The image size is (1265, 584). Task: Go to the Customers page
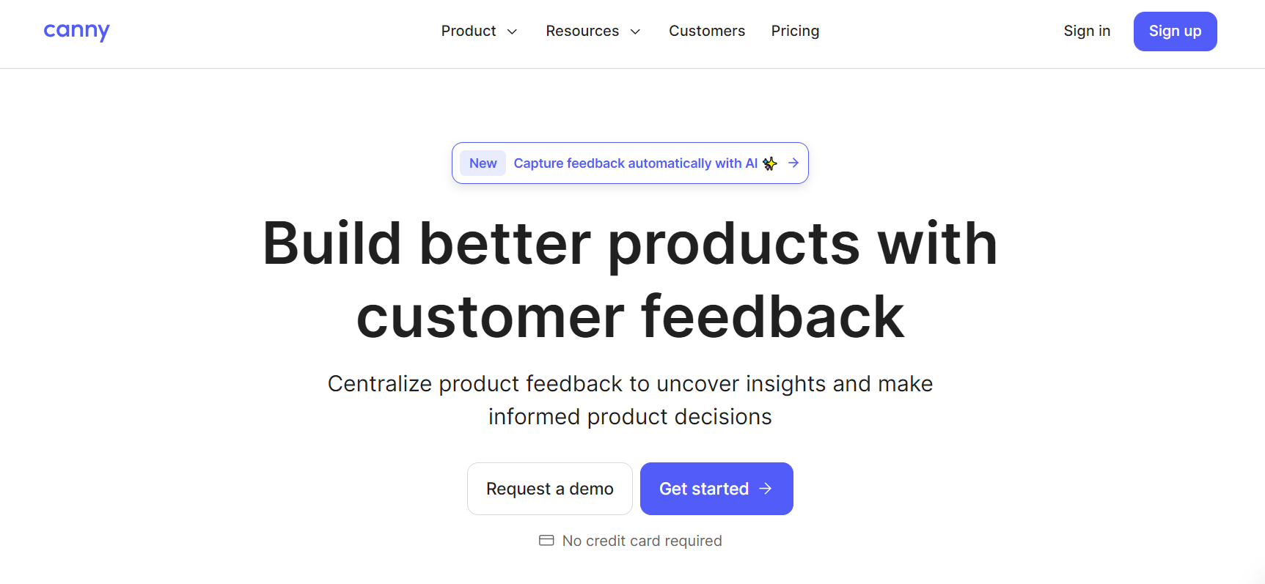coord(707,31)
